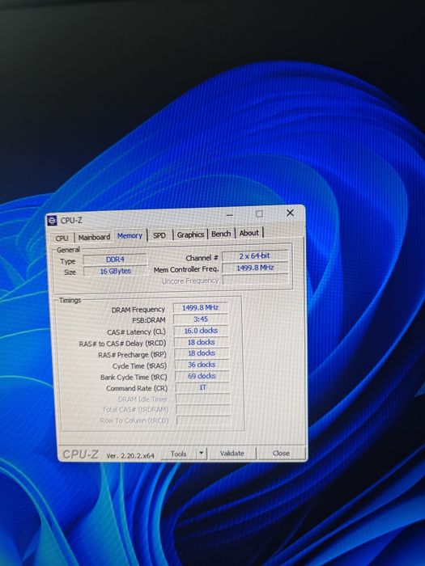Image resolution: width=425 pixels, height=566 pixels.
Task: Click the Bank Cycle Time (tRC) label
Action: tap(134, 378)
